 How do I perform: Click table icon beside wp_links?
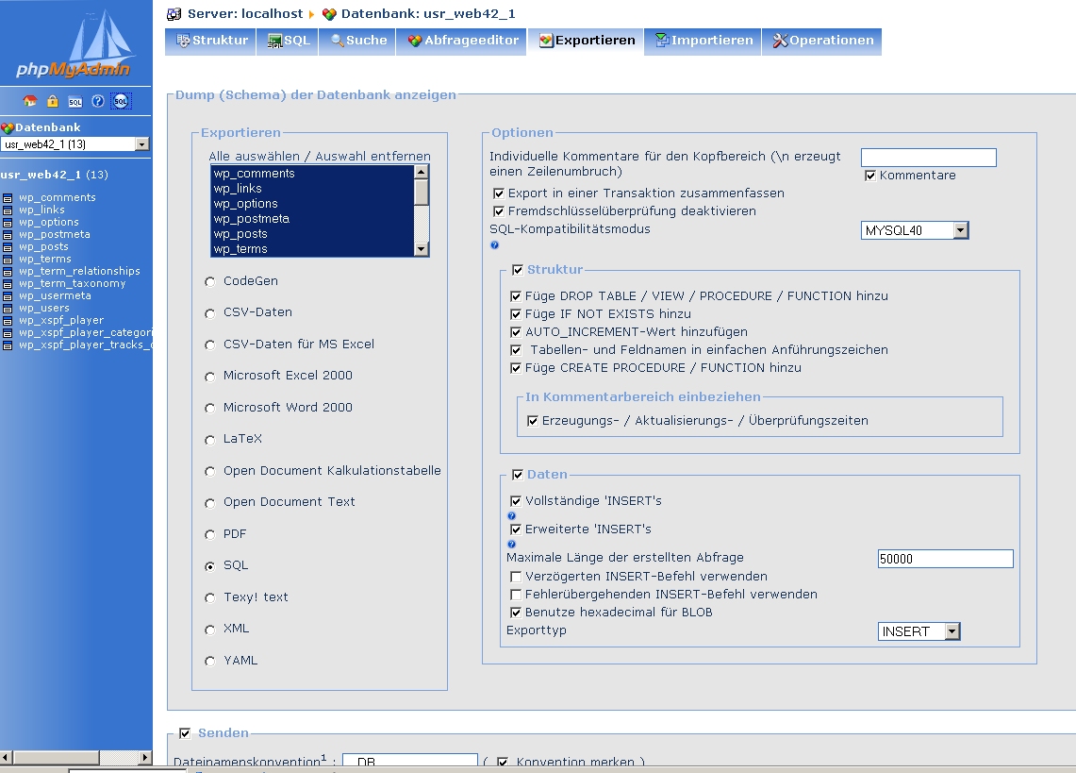pyautogui.click(x=8, y=210)
